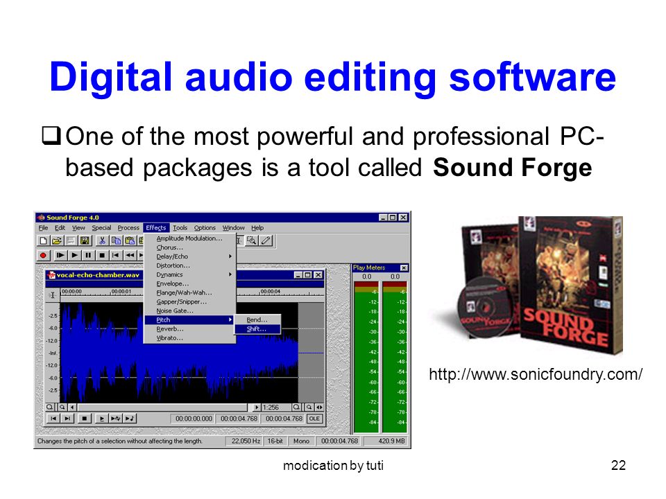Click the highlighted Effects menu

156,228
